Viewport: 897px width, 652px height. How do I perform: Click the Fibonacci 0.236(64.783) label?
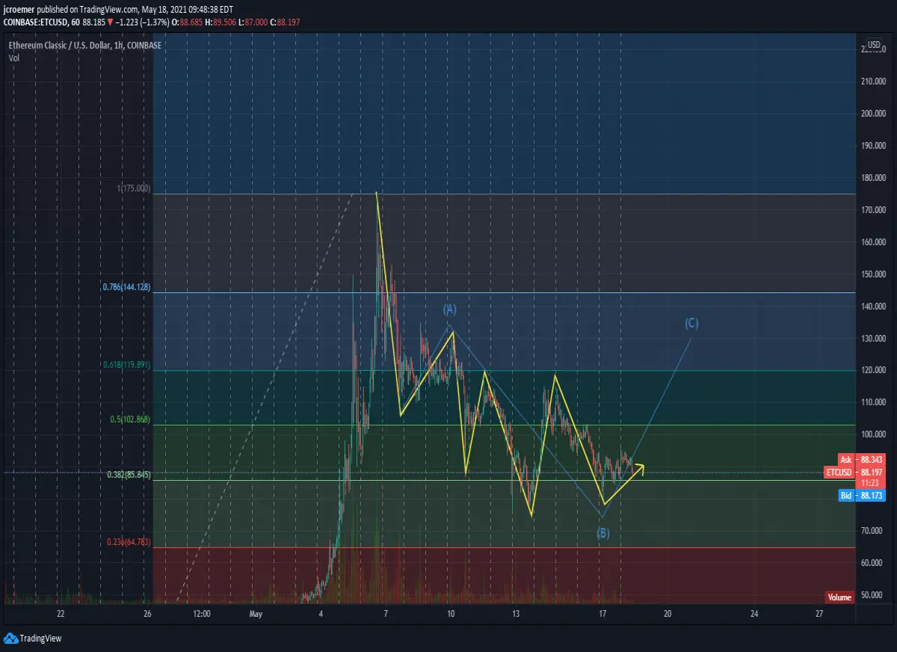(129, 542)
